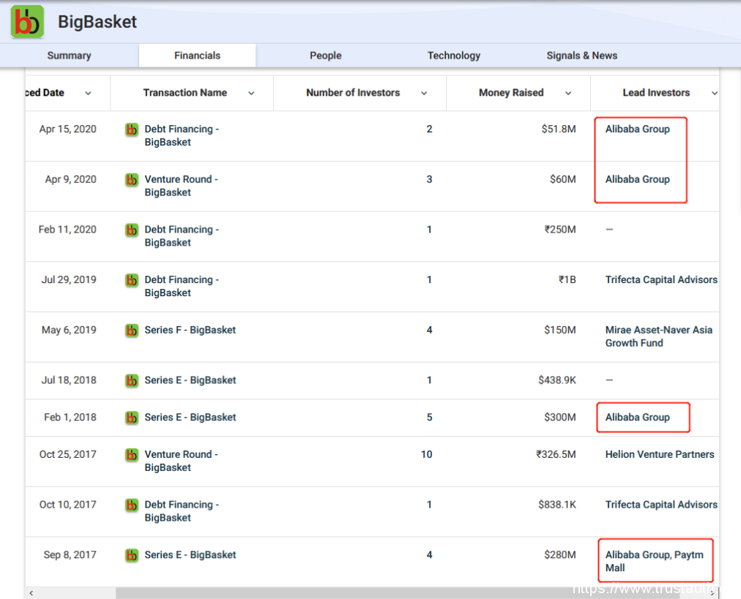
Task: Click investor count 10 in Venture Round row
Action: pos(426,454)
